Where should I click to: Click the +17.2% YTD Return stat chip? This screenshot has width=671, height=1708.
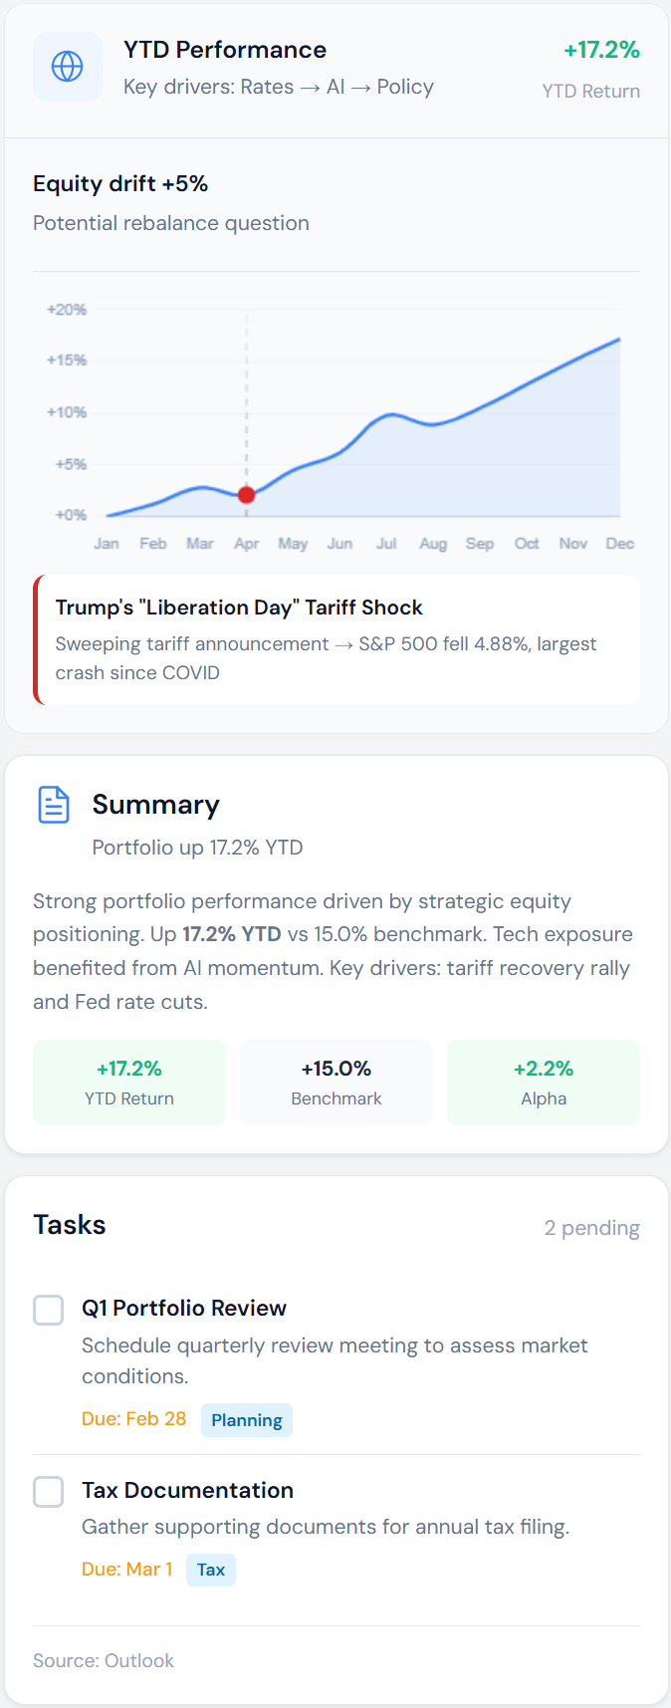click(x=128, y=1082)
